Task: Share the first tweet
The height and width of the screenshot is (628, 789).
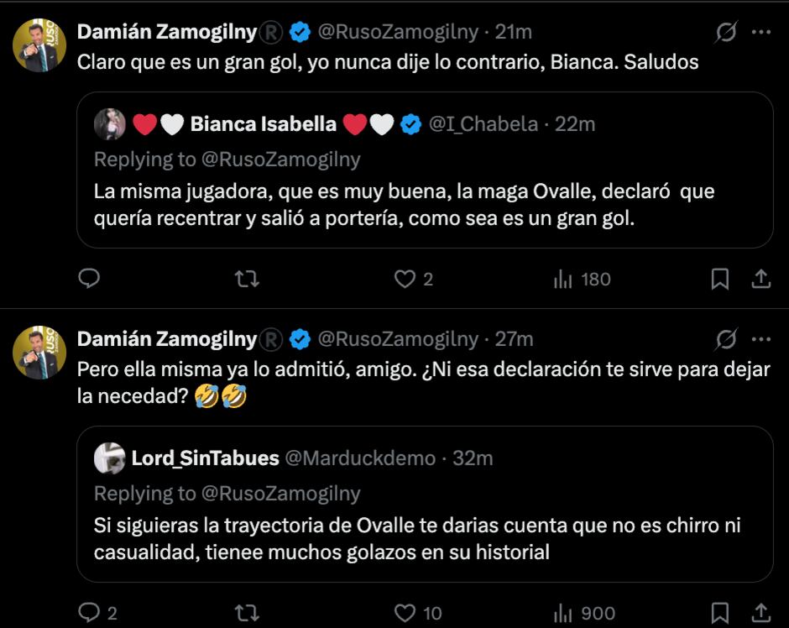Action: pyautogui.click(x=760, y=279)
